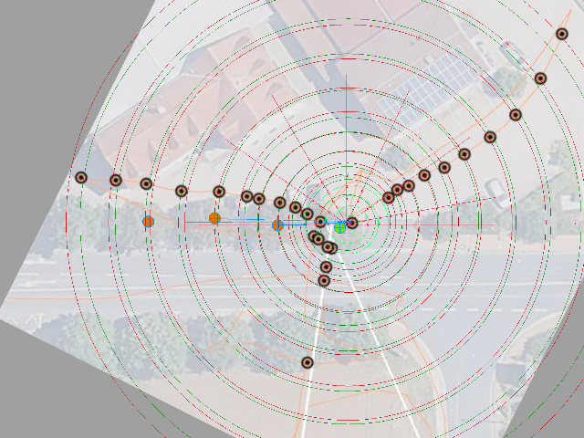The image size is (584, 438).
Task: Select the middle orange waypoint dot
Action: pos(214,218)
